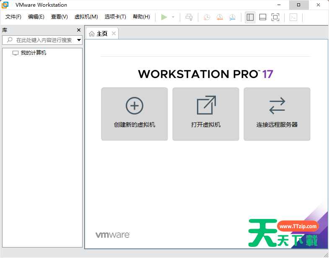Viewport: 329px width, 258px height.
Task: Expand the library search filter dropdown
Action: [79, 40]
